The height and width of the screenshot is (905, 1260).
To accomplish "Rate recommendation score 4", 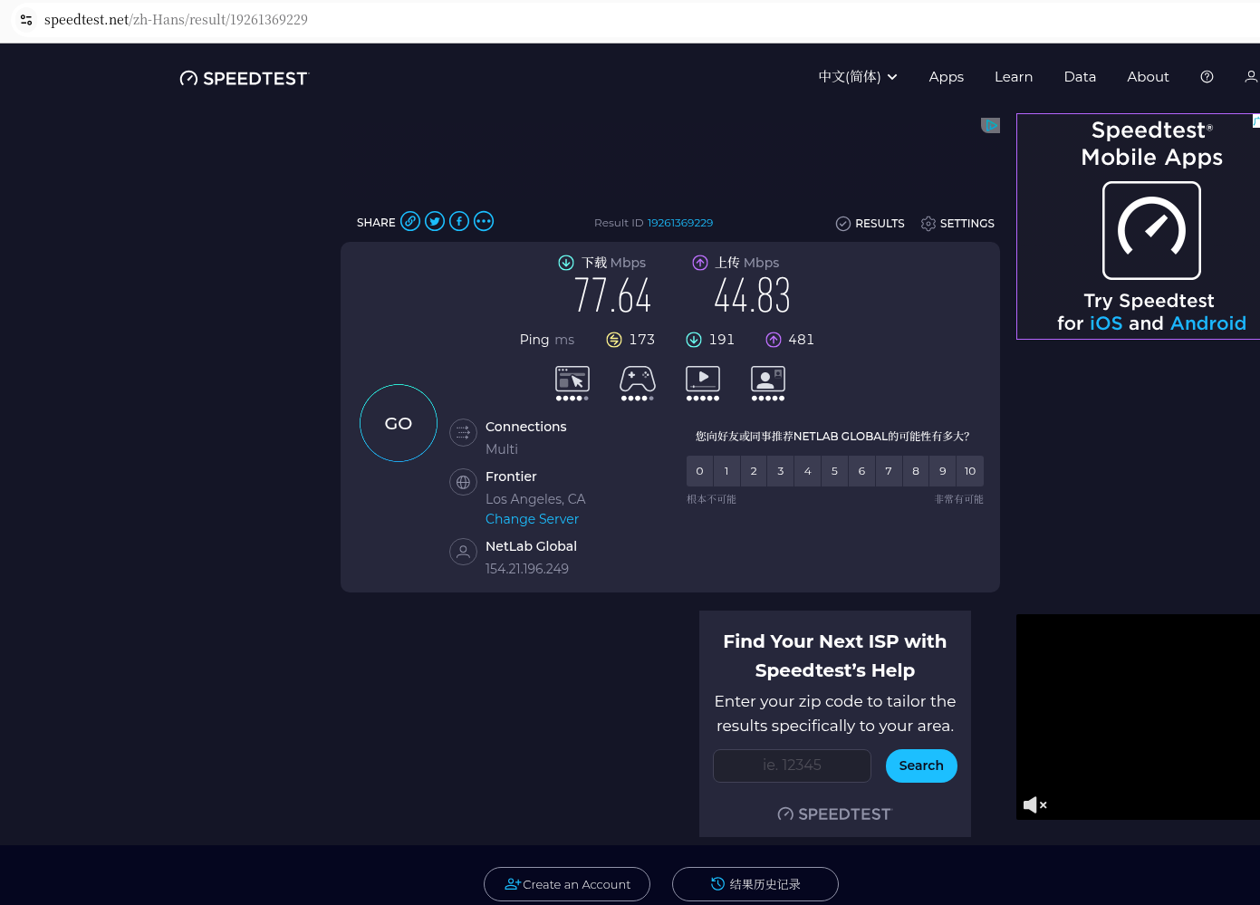I will 807,471.
